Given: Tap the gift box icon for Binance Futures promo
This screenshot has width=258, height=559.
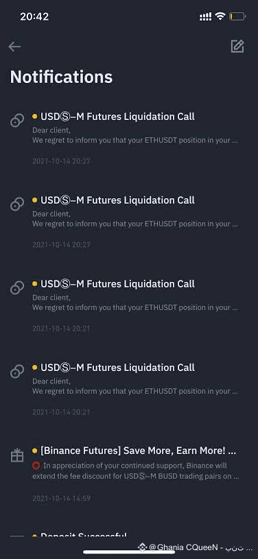Looking at the screenshot, I should pos(17,455).
